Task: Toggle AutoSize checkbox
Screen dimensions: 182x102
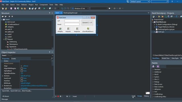Action: click(22, 81)
